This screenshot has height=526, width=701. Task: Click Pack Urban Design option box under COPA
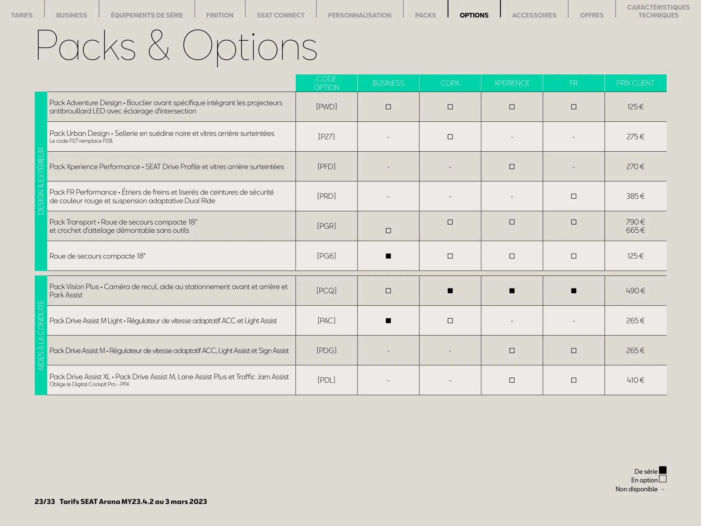(x=450, y=137)
